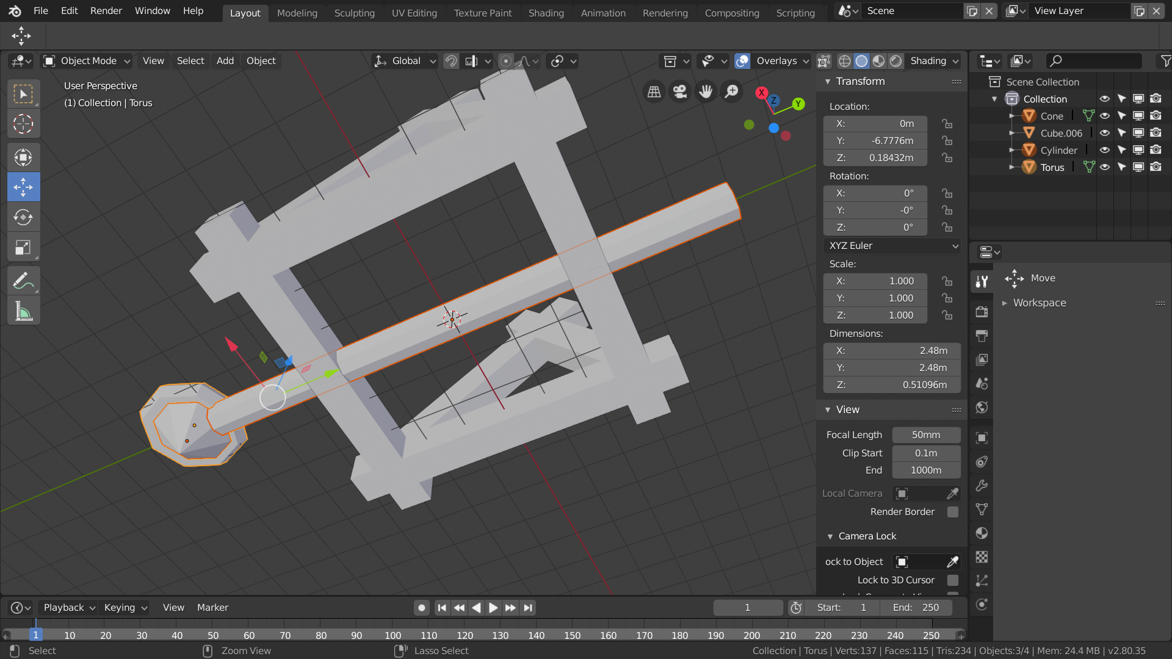Toggle snapping magnet icon
Image resolution: width=1172 pixels, height=659 pixels.
click(x=451, y=61)
